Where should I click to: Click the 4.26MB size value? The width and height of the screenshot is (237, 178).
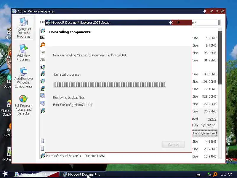coord(211,38)
